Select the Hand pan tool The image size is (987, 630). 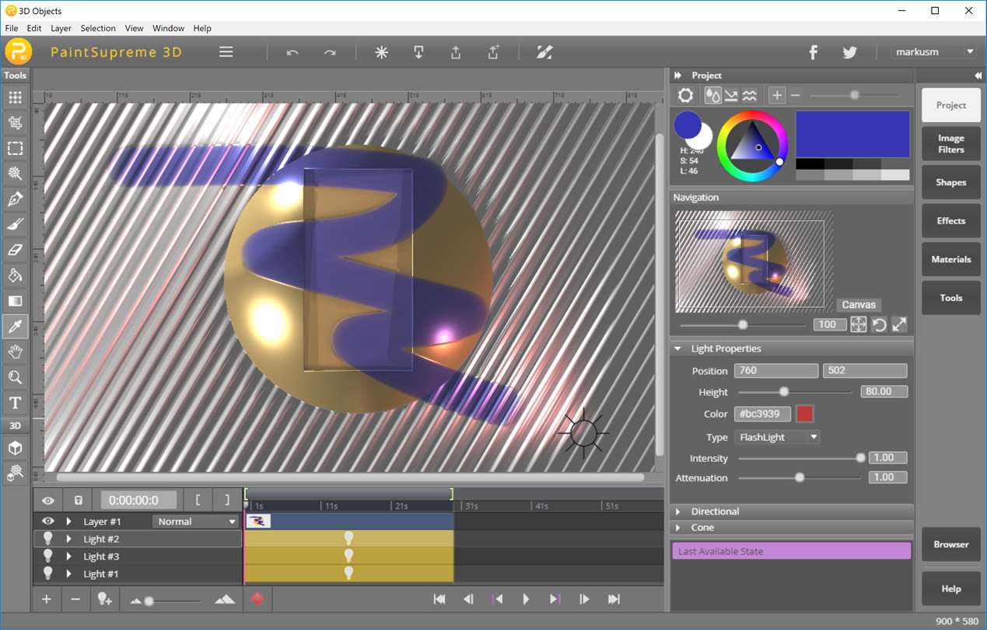click(x=15, y=352)
